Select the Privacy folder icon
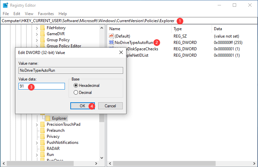This screenshot has width=258, height=167. tap(42, 136)
